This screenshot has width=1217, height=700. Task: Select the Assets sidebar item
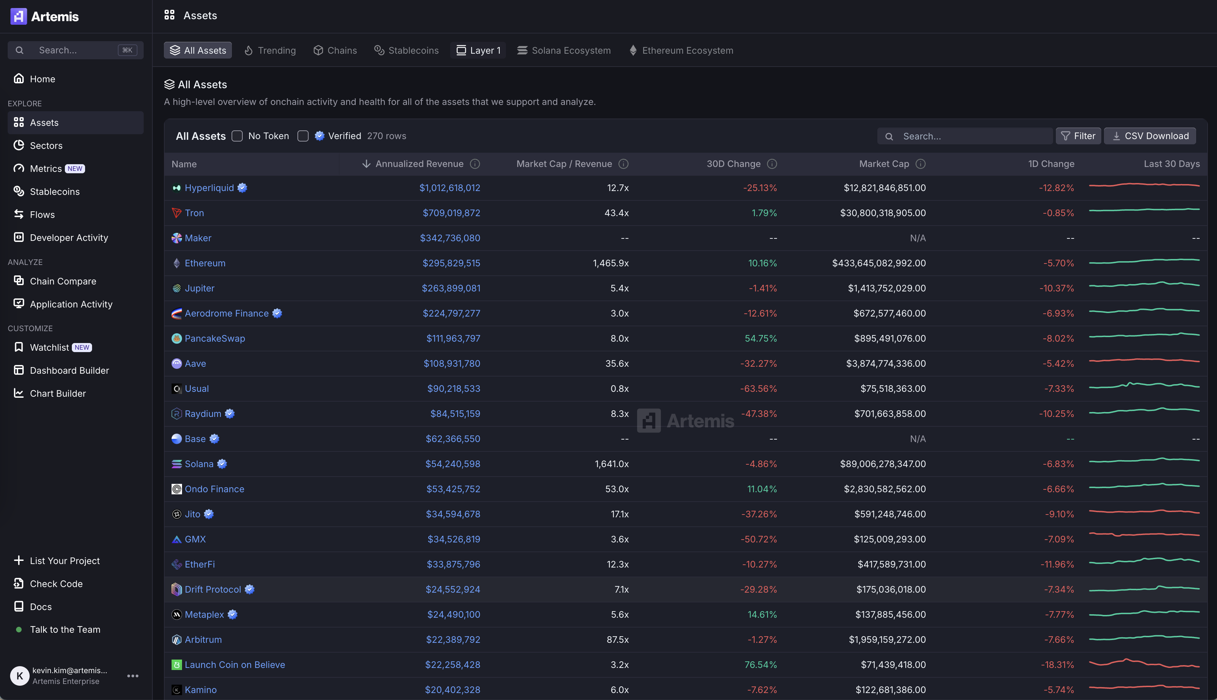tap(75, 123)
